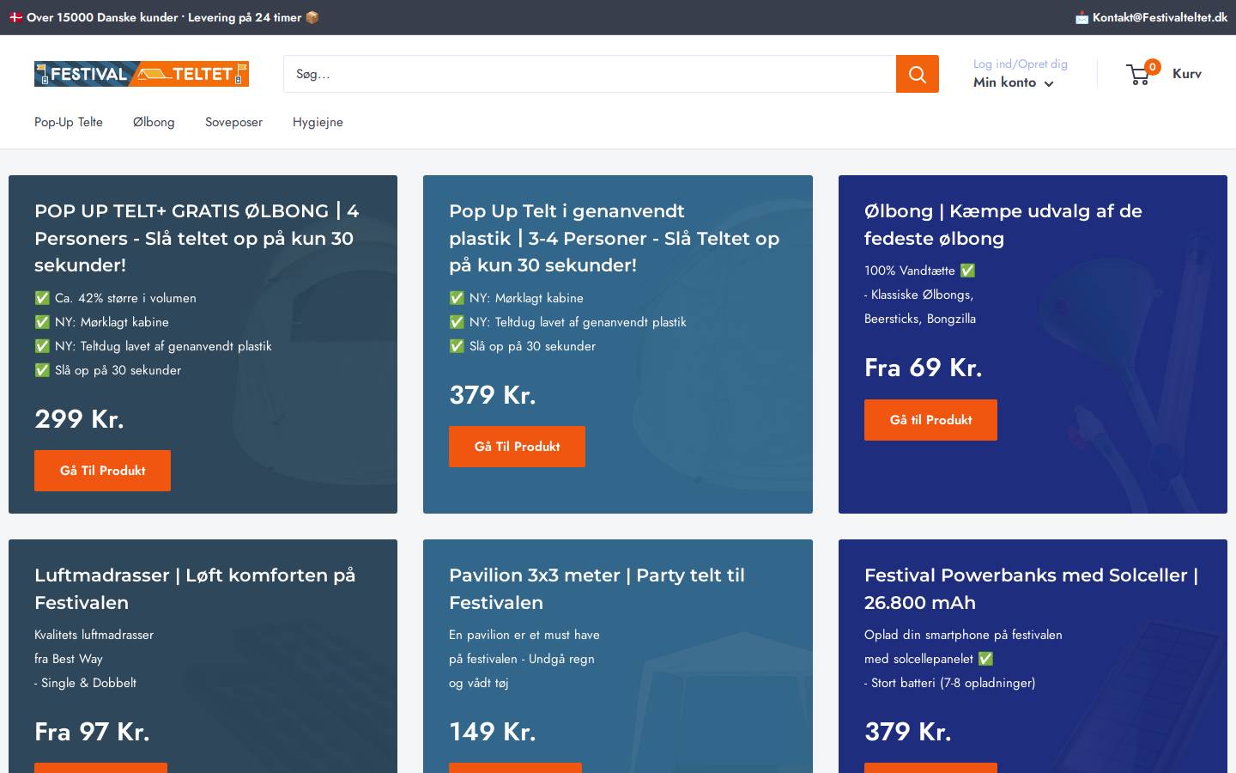Click the Log ind/Opret dig link
The width and height of the screenshot is (1236, 773).
(x=1021, y=64)
